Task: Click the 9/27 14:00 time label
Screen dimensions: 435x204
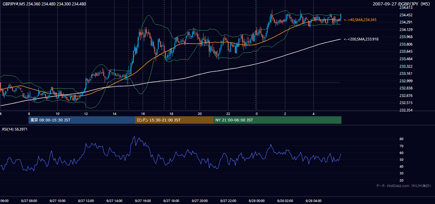Action: click(114, 201)
